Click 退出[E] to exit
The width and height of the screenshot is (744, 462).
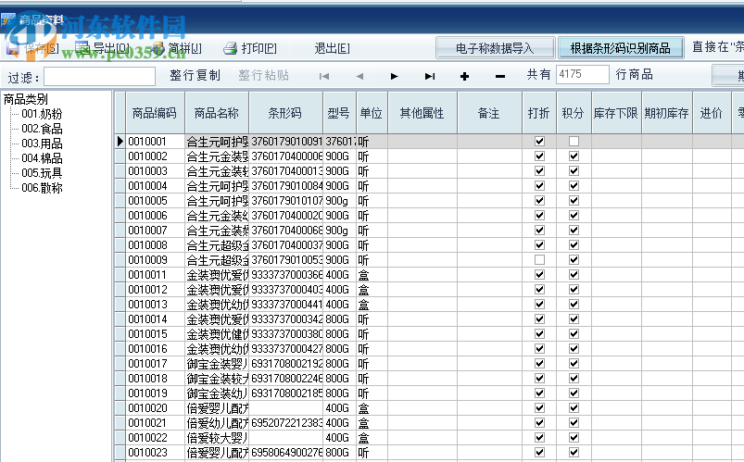pos(332,48)
